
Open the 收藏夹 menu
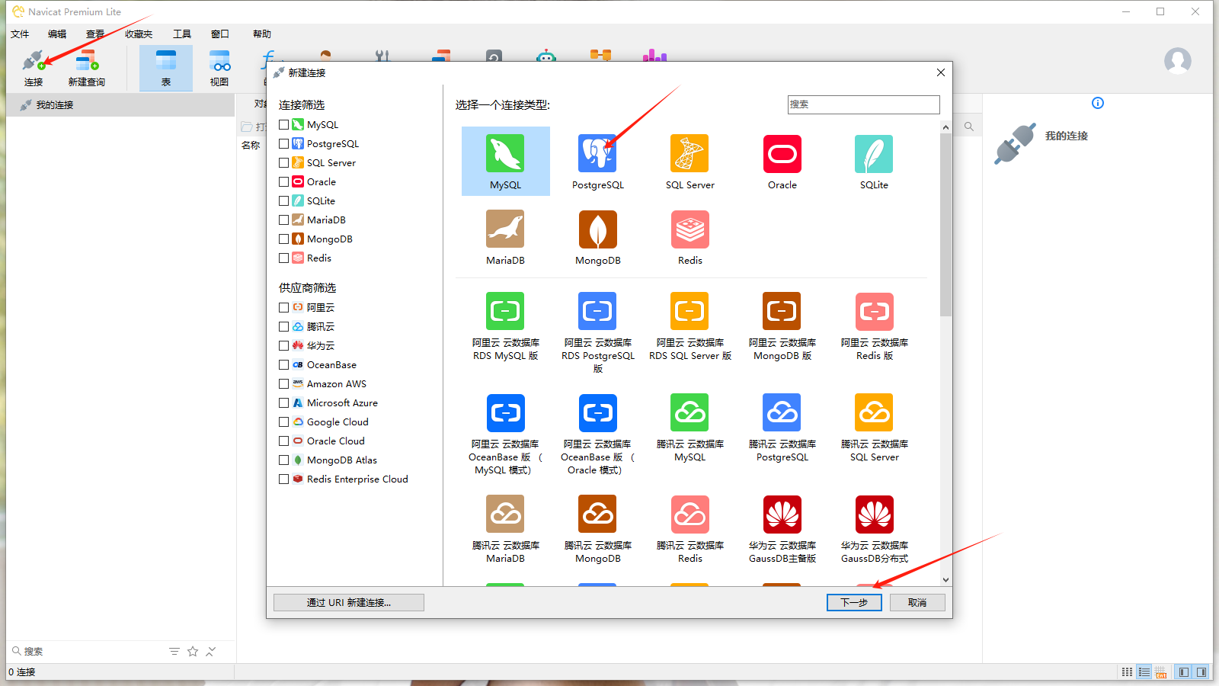click(x=139, y=34)
